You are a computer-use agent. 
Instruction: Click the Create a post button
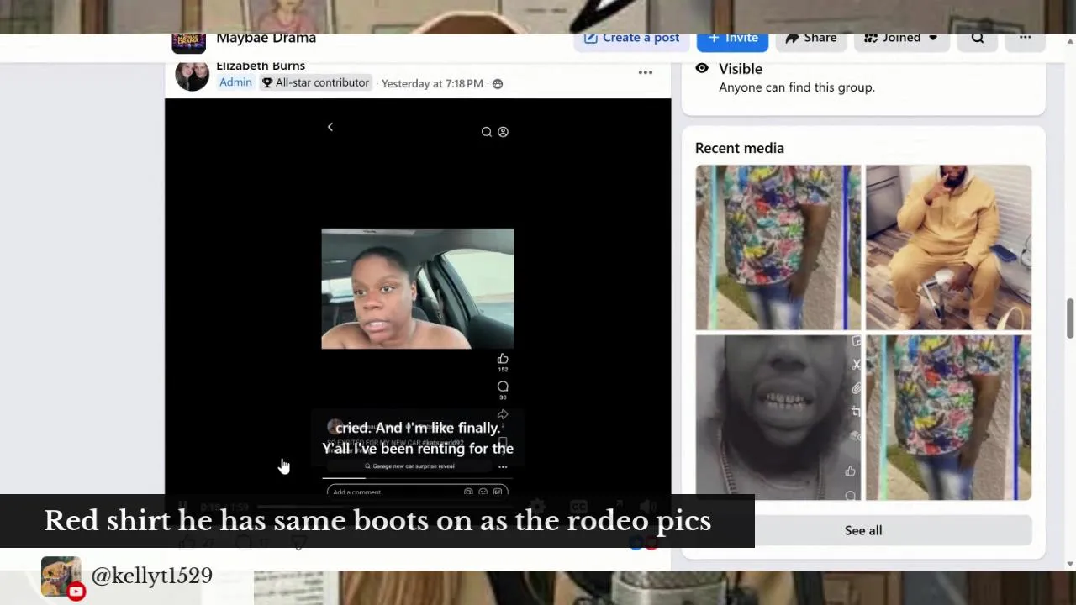pyautogui.click(x=631, y=39)
